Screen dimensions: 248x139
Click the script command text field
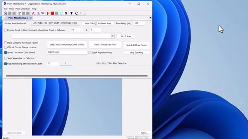pyautogui.click(x=61, y=36)
